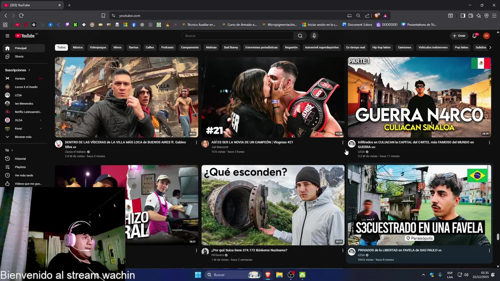Select the Música filter chip

78,47
